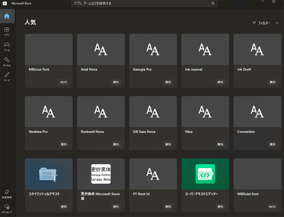Select the PT Root UI title
284x217 pixels.
click(141, 194)
